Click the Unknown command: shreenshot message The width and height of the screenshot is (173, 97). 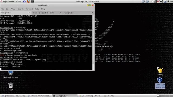tap(19, 55)
